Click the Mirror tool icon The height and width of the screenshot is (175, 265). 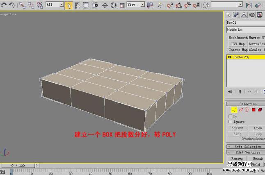coord(249,5)
